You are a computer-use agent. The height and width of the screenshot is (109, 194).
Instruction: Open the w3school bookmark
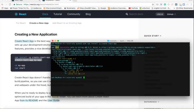pyautogui.click(x=145, y=8)
